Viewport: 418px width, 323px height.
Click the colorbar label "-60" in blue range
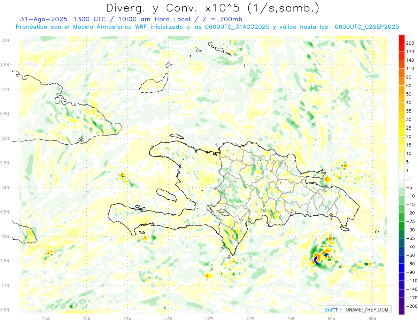[x=410, y=264]
